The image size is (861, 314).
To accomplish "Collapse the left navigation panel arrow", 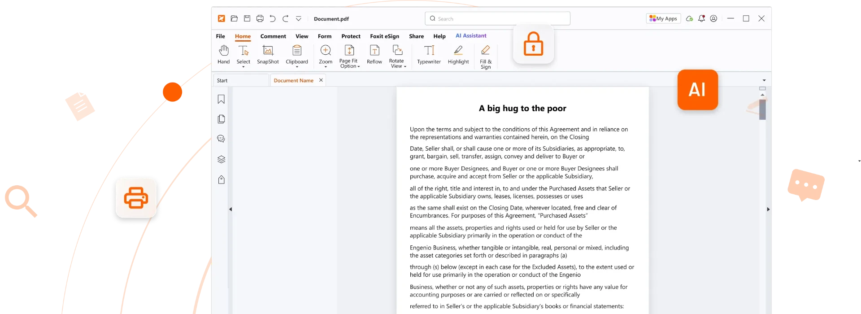I will pos(230,209).
